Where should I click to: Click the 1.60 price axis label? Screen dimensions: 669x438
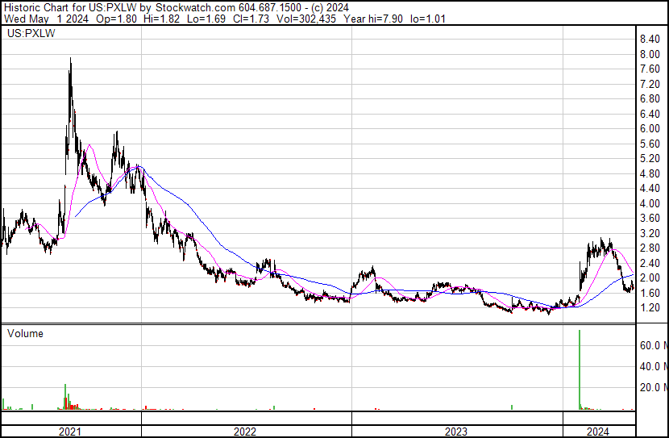click(x=650, y=293)
